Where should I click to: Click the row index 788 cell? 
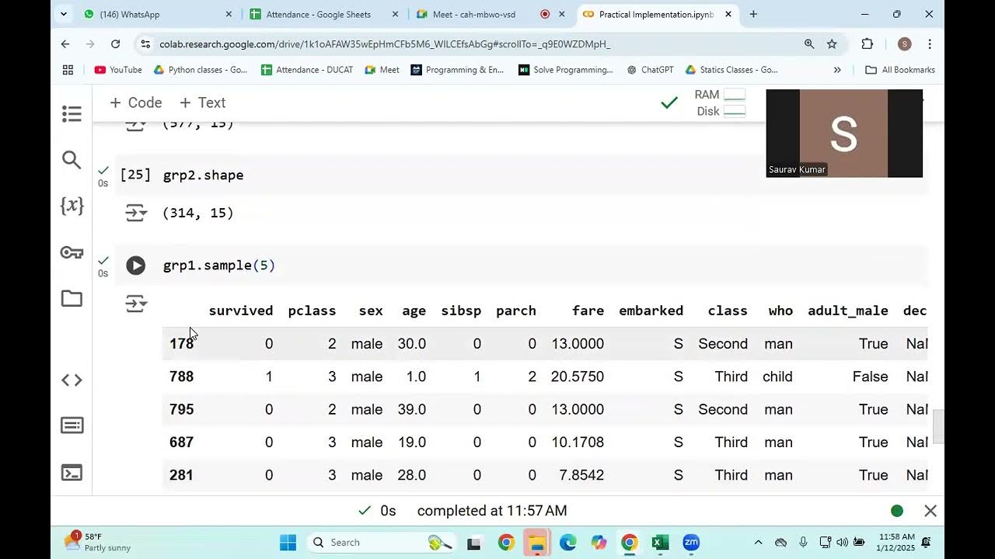click(181, 377)
